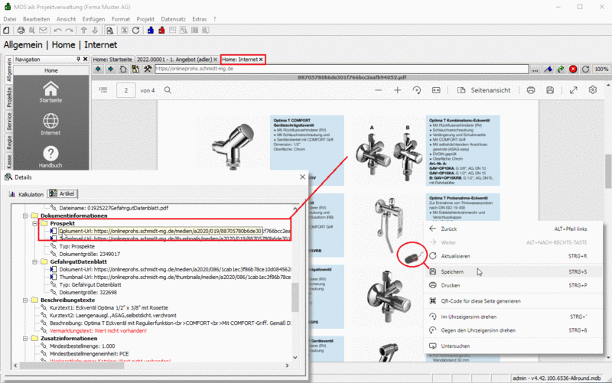Choose Zurück in context menu

[x=513, y=229]
